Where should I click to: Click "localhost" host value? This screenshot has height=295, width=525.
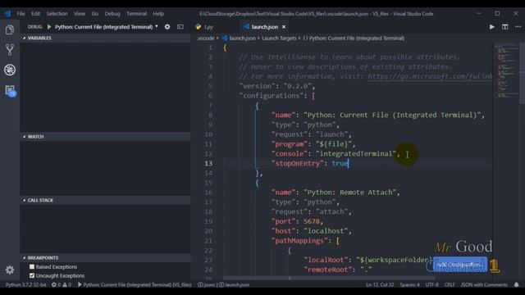click(326, 231)
